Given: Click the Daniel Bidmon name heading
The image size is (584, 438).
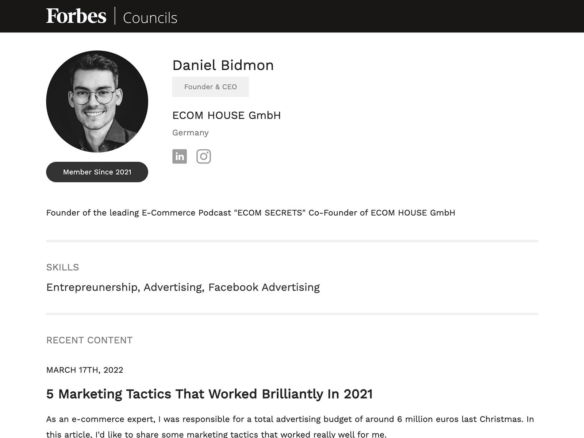Looking at the screenshot, I should 223,65.
